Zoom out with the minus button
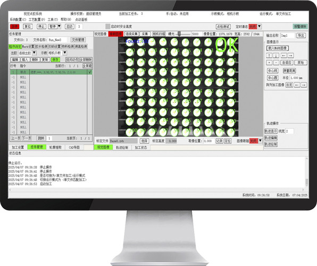This screenshot has width=317, height=266. point(276,63)
